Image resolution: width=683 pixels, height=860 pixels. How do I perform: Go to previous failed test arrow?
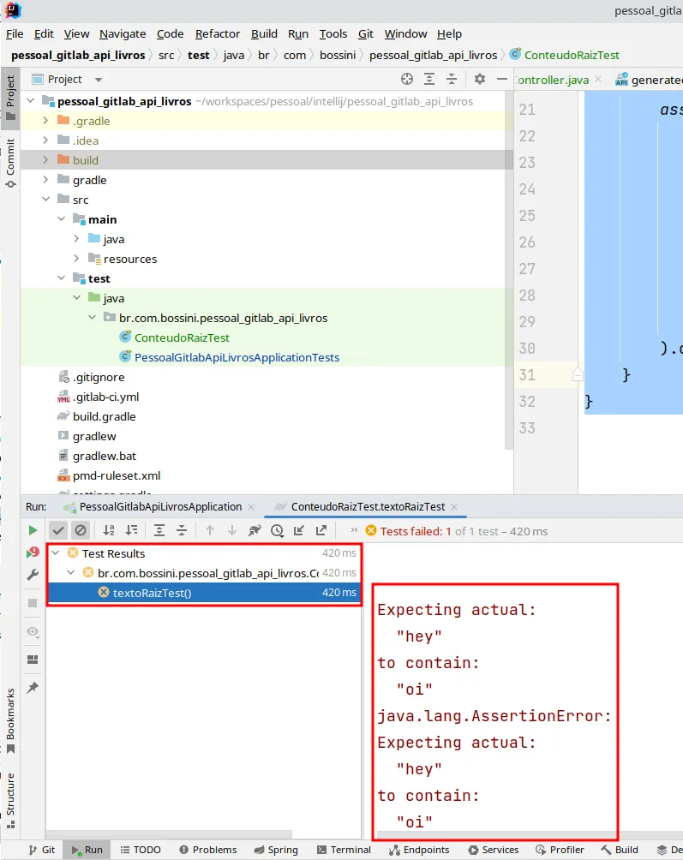tap(210, 530)
